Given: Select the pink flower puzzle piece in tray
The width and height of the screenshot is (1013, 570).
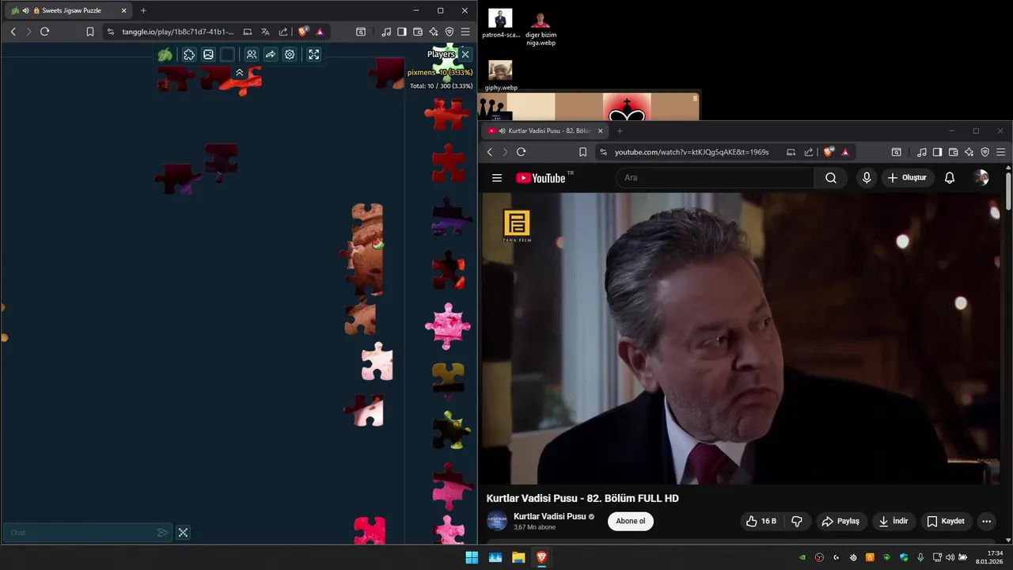Looking at the screenshot, I should (448, 325).
